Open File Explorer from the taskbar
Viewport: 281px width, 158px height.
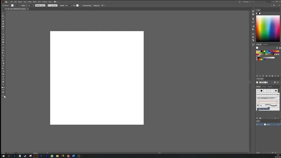[x=58, y=156]
